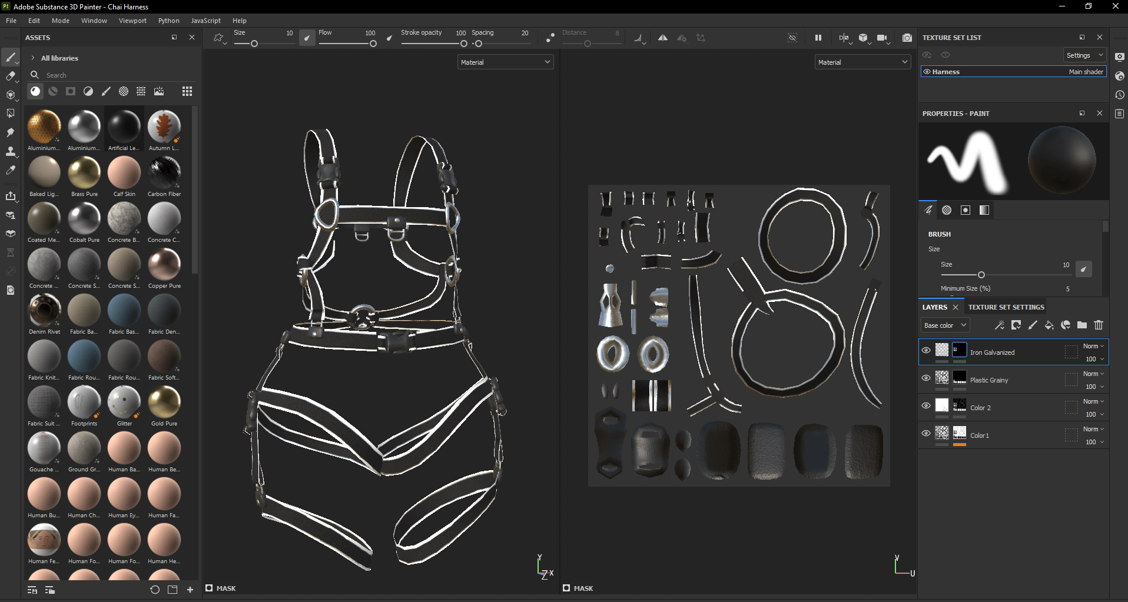This screenshot has height=602, width=1128.
Task: Adjust the Flow slider handle
Action: [x=373, y=44]
